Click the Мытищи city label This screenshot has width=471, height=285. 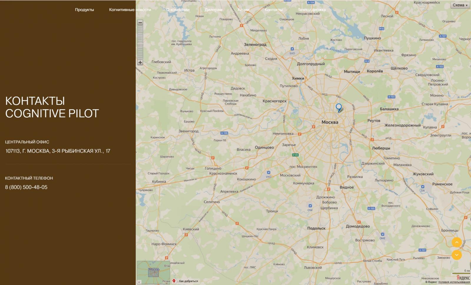click(352, 72)
